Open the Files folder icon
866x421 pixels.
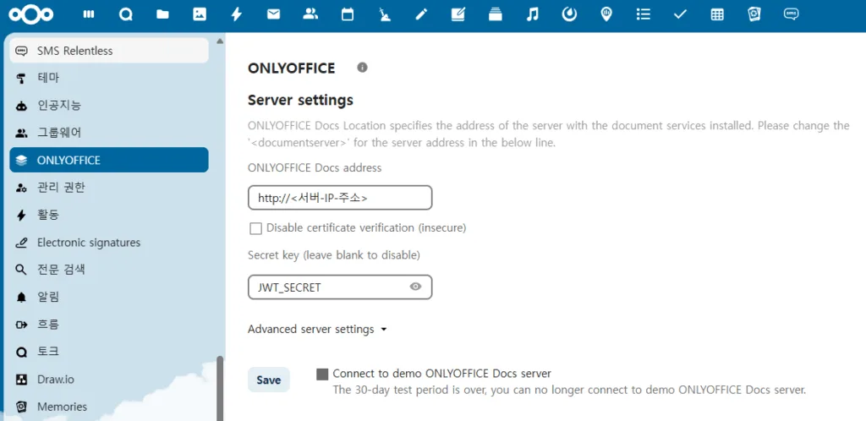coord(162,15)
